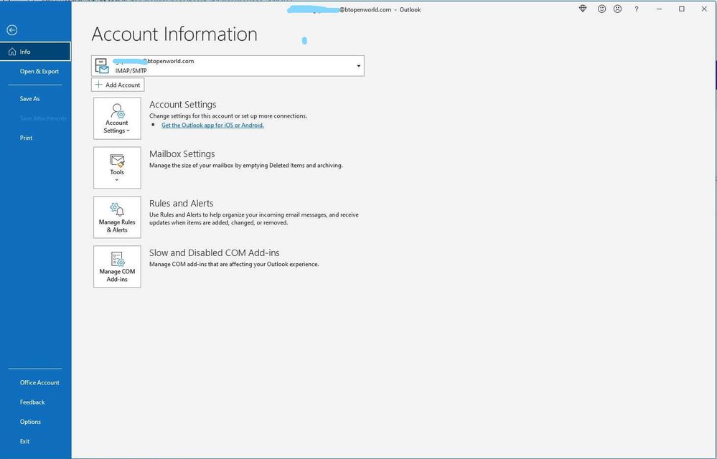Send a smile feedback face icon
Image resolution: width=717 pixels, height=459 pixels.
point(601,9)
